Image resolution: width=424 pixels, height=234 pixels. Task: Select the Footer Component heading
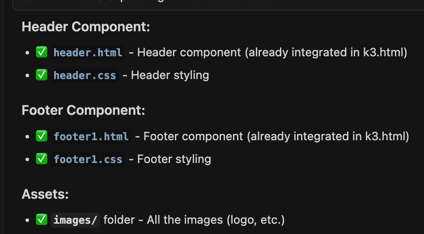click(x=83, y=110)
